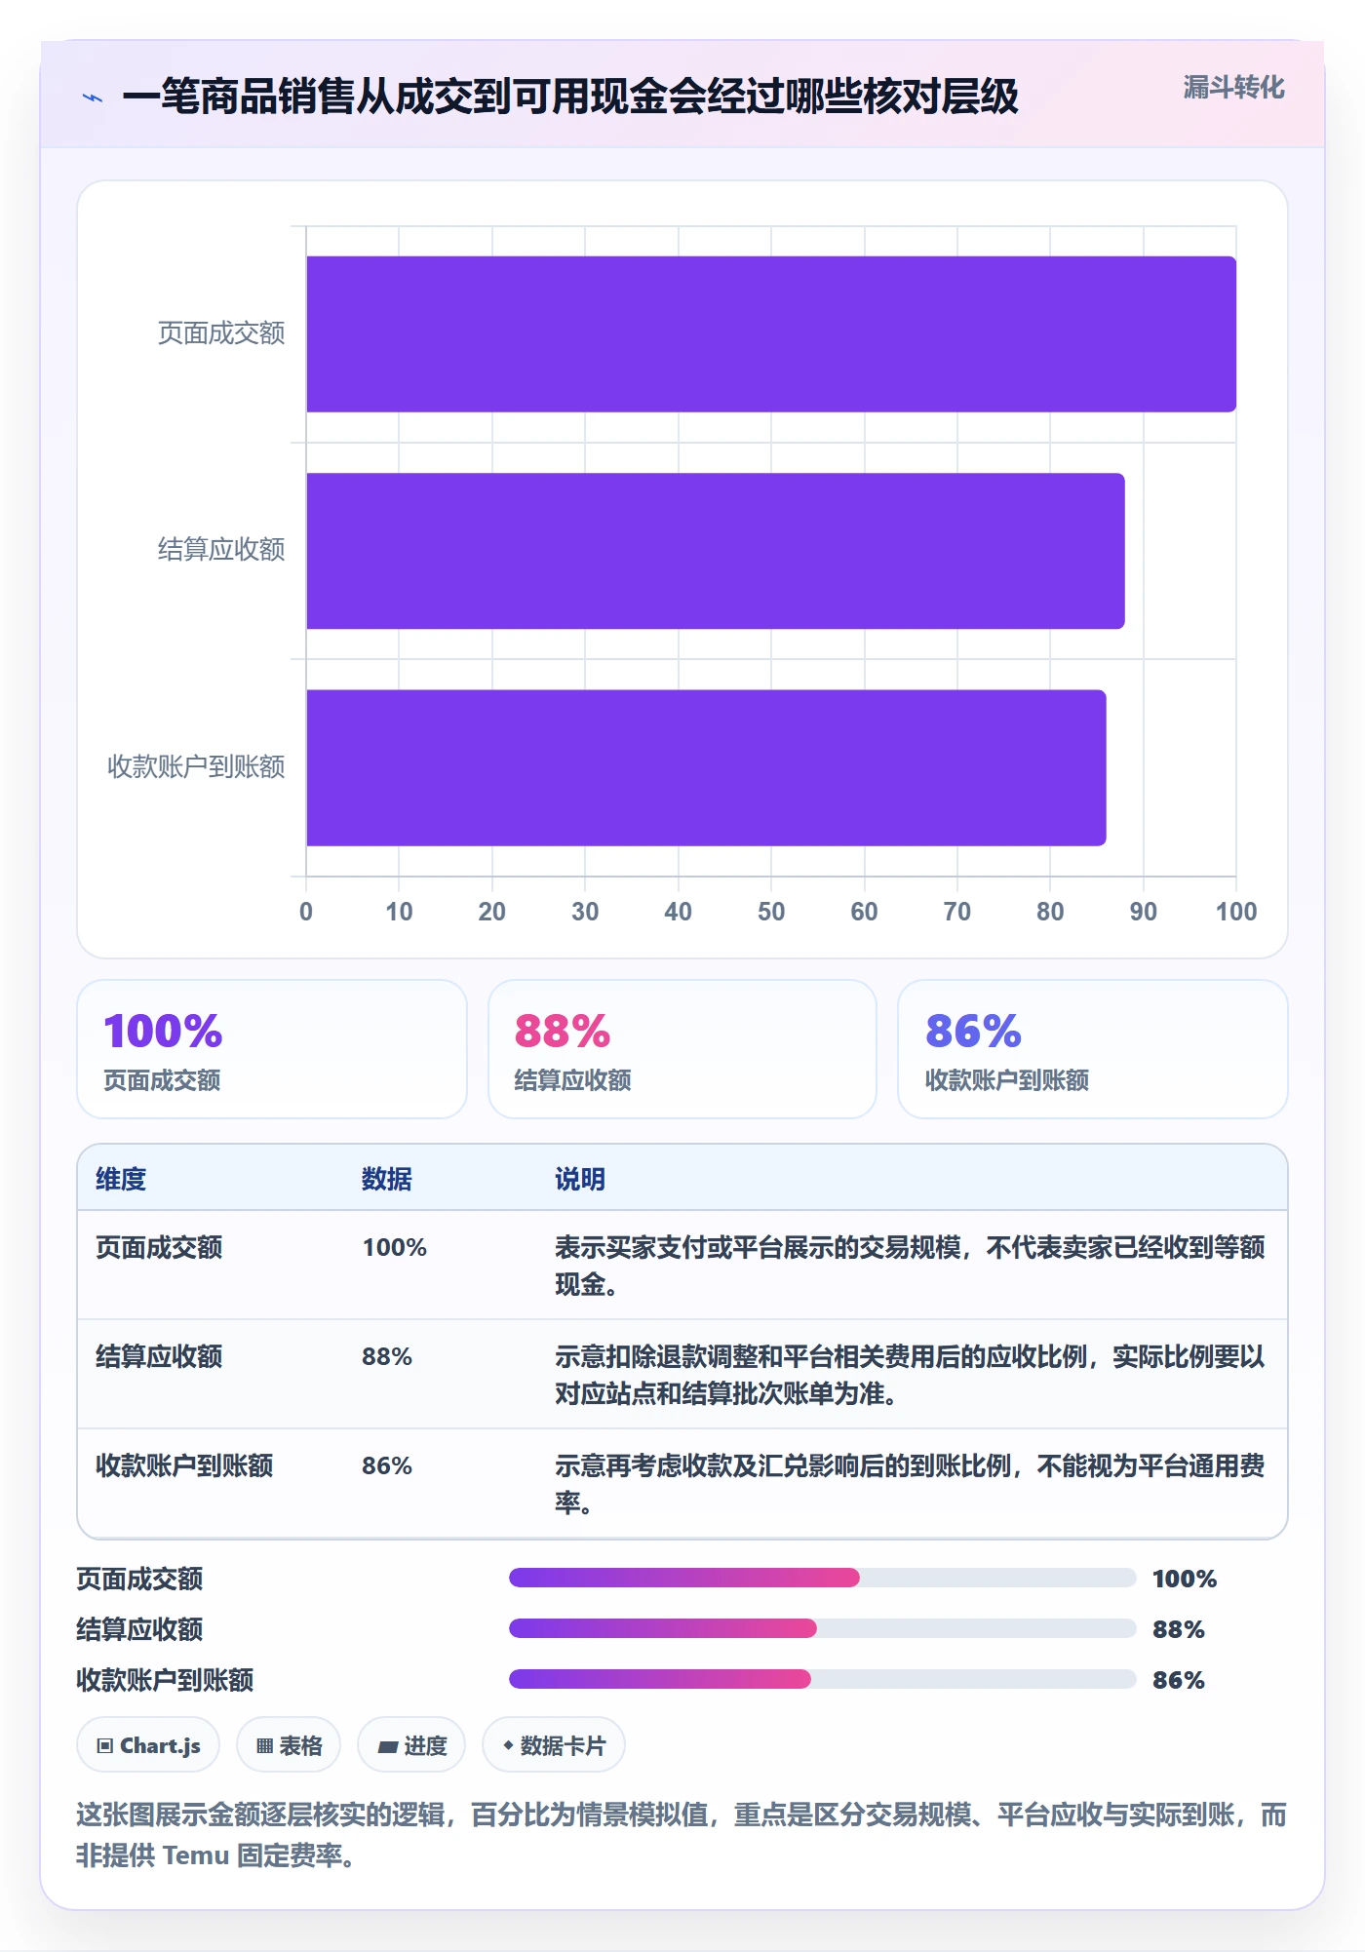Viewport: 1365px width, 1952px height.
Task: Click the chart y-axis label 收款账户到账额
Action: 196,767
